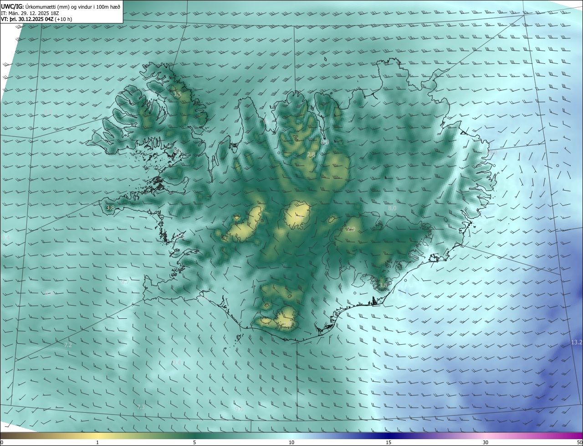Click the '30' tick on the color scale

(486, 442)
